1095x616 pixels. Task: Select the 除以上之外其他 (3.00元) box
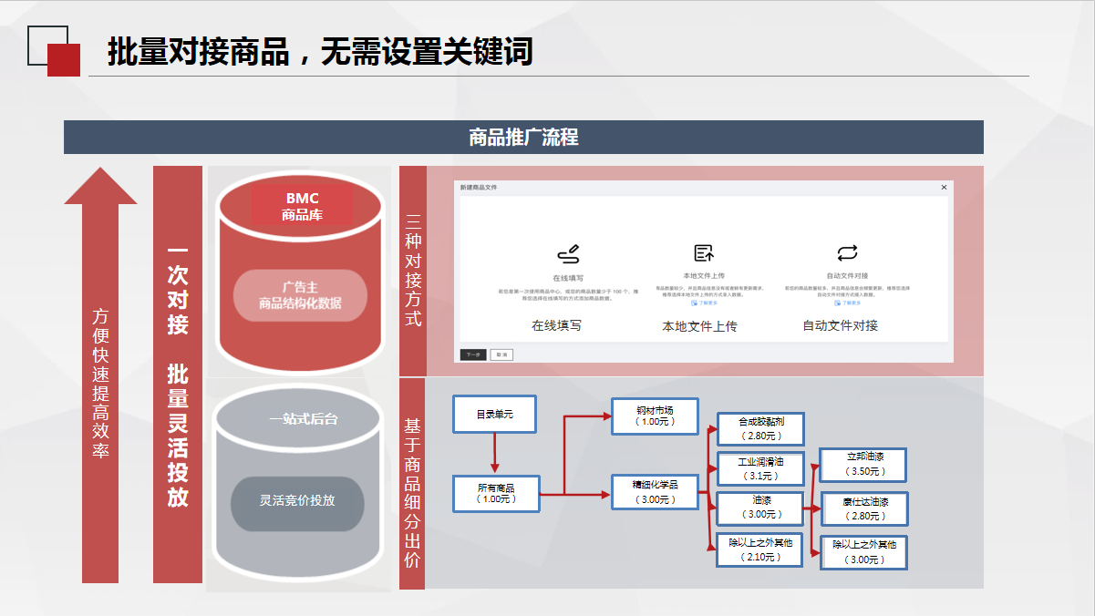click(864, 552)
